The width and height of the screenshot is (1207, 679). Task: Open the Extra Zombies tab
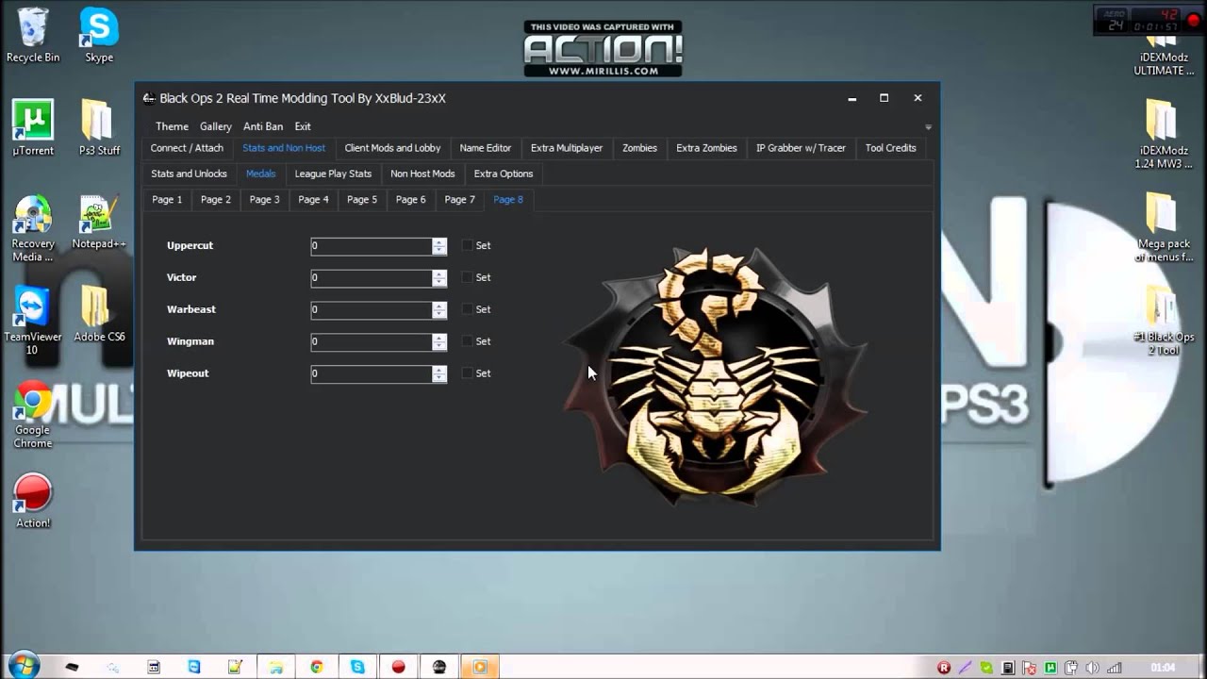pyautogui.click(x=706, y=148)
